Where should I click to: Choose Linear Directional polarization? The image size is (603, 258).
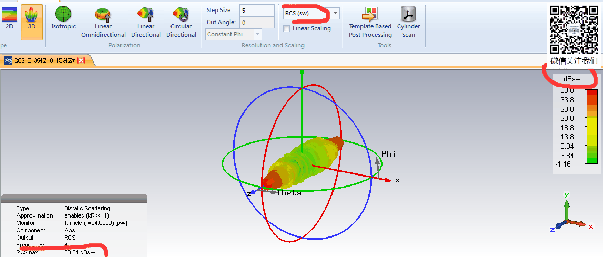[x=146, y=22]
